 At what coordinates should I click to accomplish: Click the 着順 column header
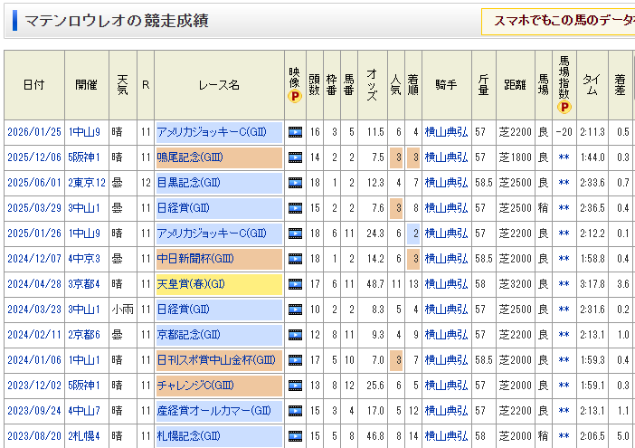pyautogui.click(x=413, y=84)
